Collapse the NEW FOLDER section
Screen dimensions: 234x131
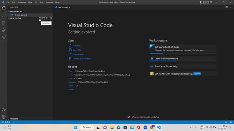[x=9, y=18]
